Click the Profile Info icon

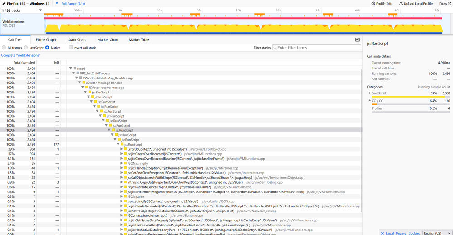click(374, 4)
